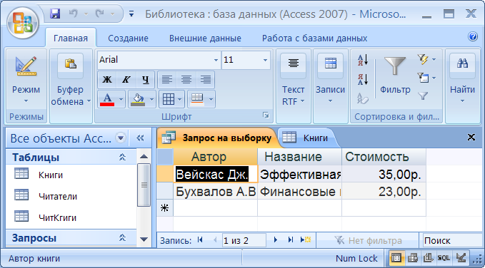Create new blank record icon
Image resolution: width=485 pixels, height=268 pixels.
coord(306,240)
